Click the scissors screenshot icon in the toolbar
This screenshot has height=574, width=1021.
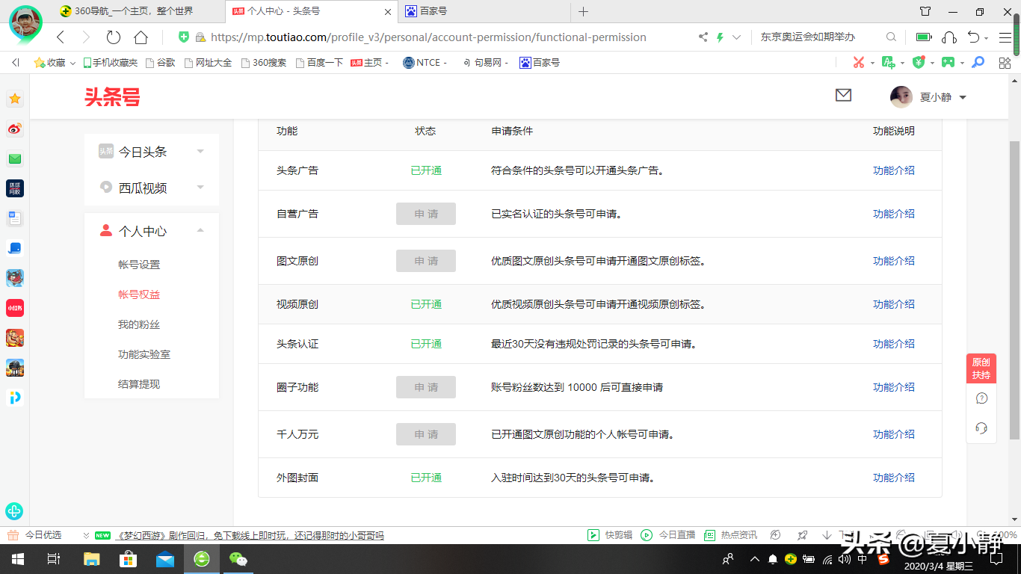coord(859,63)
